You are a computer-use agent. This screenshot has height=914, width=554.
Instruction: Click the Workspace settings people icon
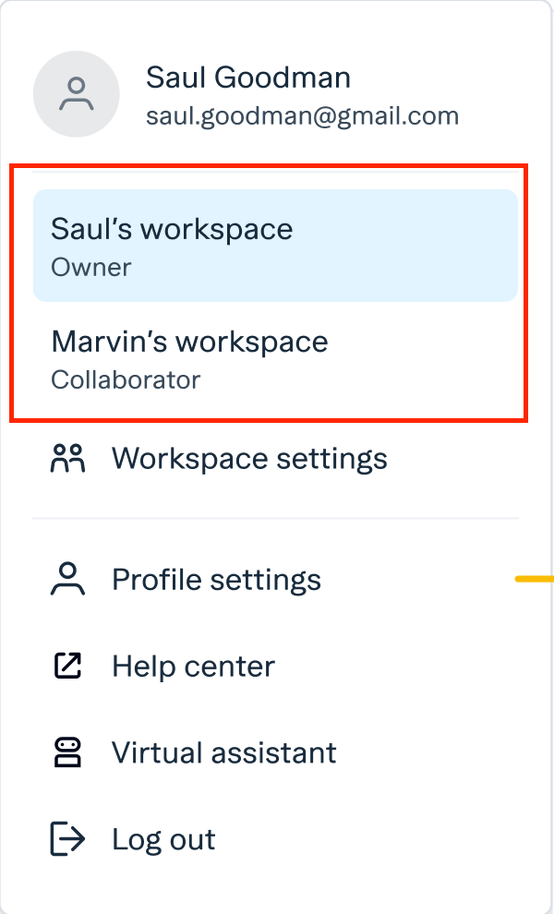(67, 458)
